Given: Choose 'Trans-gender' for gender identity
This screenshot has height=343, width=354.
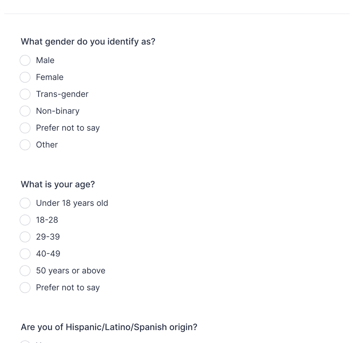Looking at the screenshot, I should [x=25, y=94].
